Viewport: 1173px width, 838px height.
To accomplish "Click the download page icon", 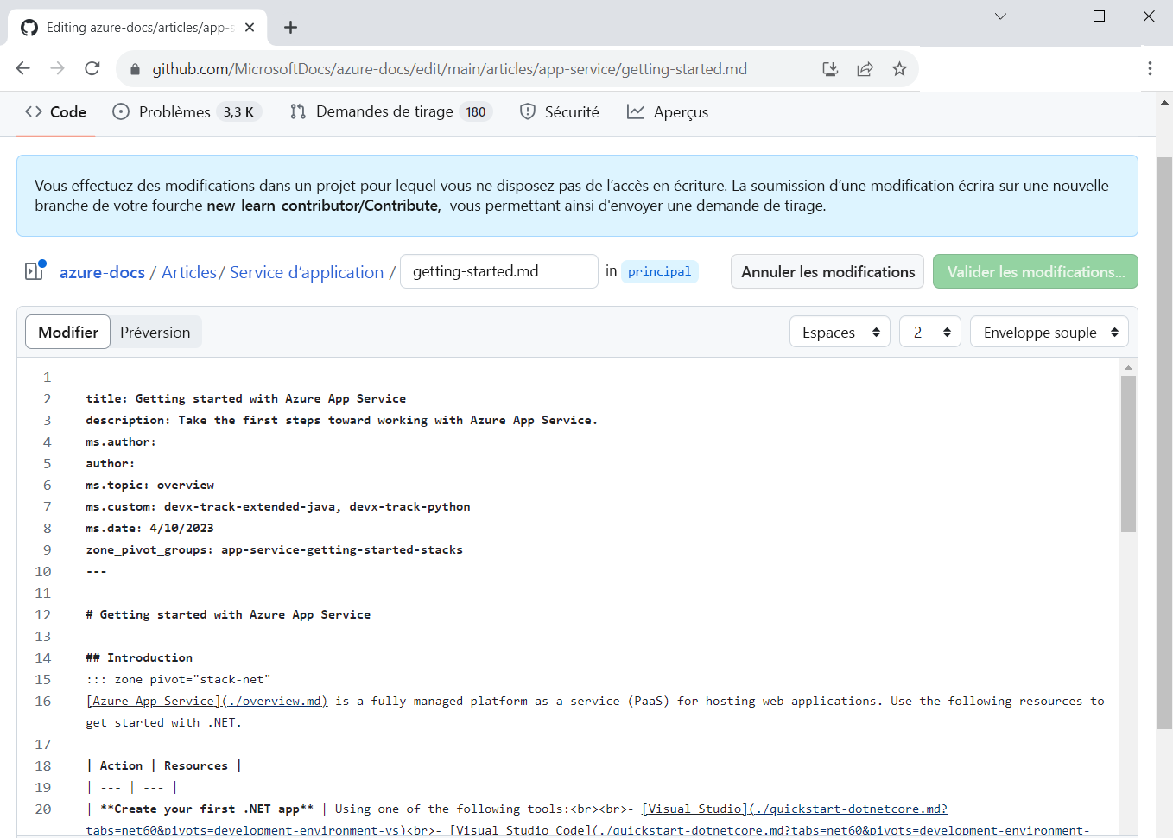I will [830, 68].
